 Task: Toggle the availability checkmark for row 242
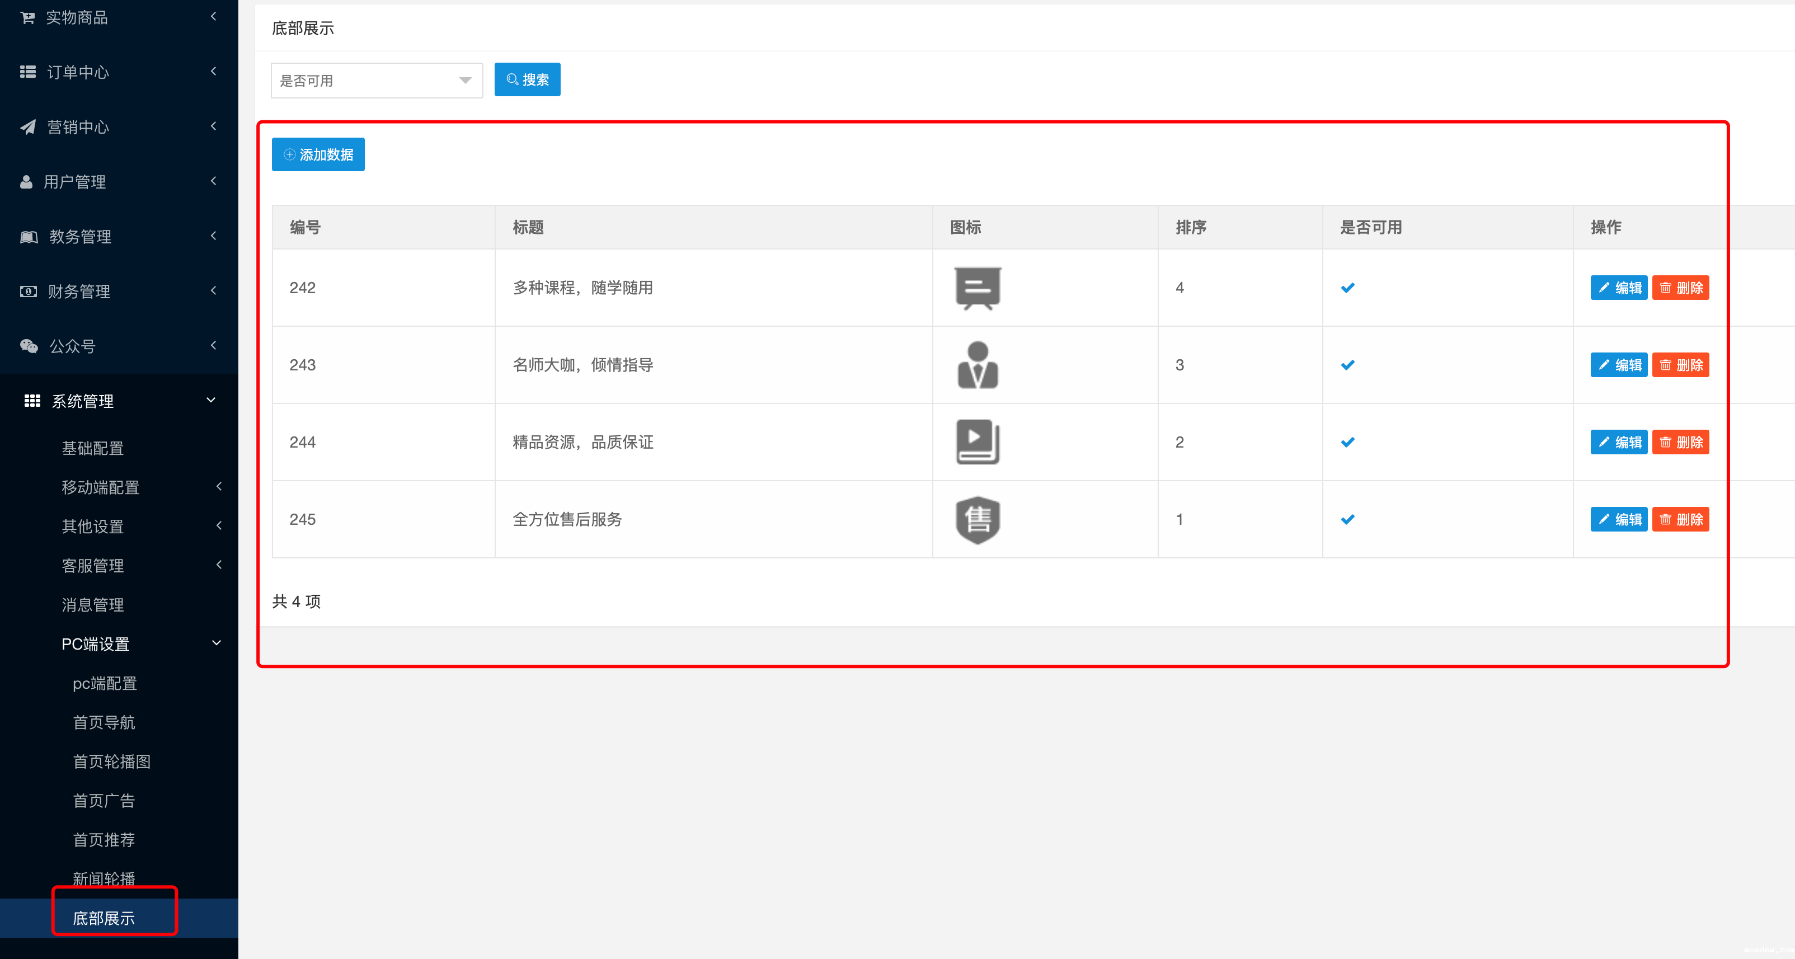(x=1347, y=288)
